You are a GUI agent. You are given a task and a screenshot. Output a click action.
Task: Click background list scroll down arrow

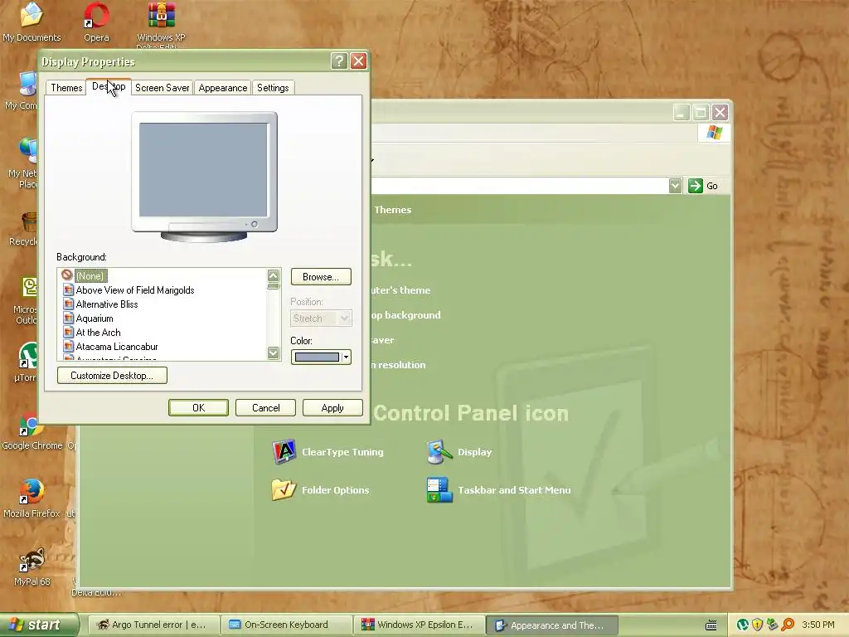pos(274,353)
